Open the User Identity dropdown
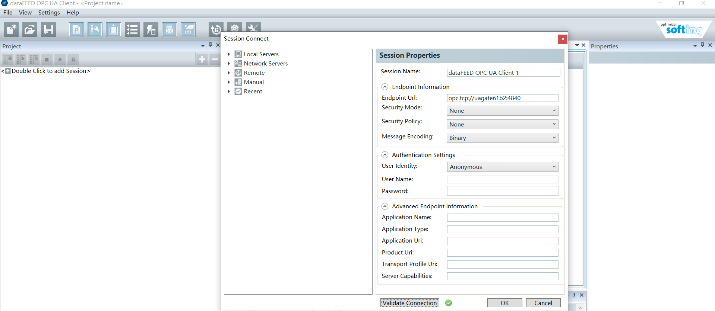 502,167
